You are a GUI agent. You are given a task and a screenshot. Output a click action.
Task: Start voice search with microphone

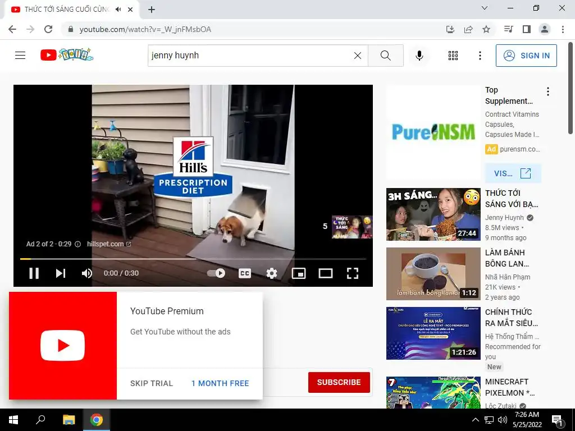coord(419,56)
